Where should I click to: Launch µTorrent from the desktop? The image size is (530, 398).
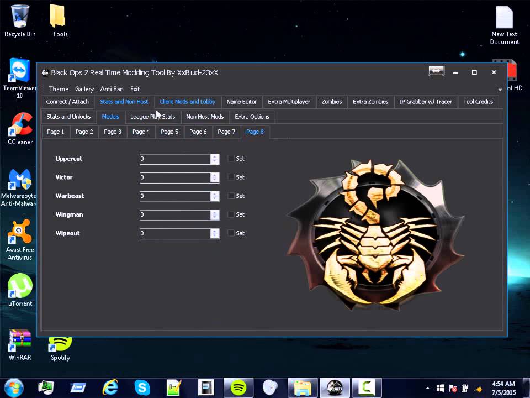pos(20,290)
